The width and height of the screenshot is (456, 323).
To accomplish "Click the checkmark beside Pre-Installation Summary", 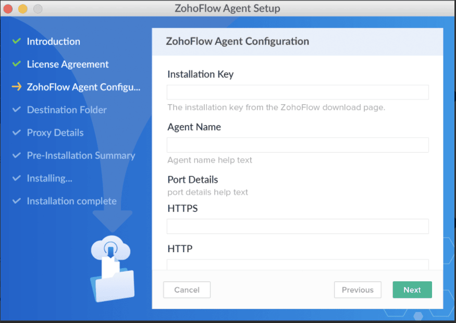I will pos(17,156).
